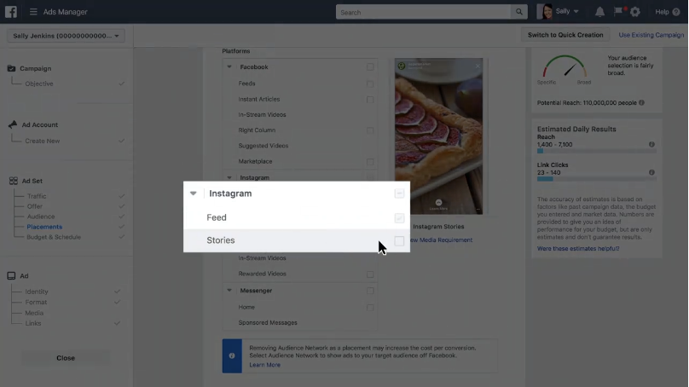Click the Campaign folder icon
The width and height of the screenshot is (689, 387).
11,68
